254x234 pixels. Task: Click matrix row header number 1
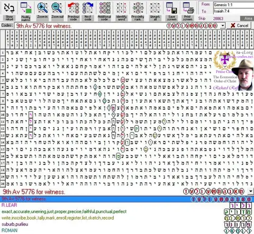[3, 52]
